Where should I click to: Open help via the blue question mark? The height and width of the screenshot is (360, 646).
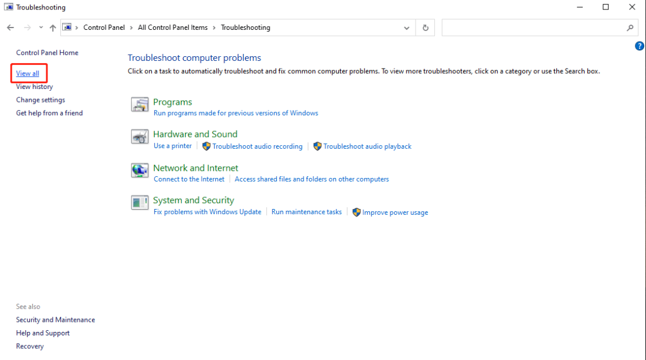coord(640,46)
